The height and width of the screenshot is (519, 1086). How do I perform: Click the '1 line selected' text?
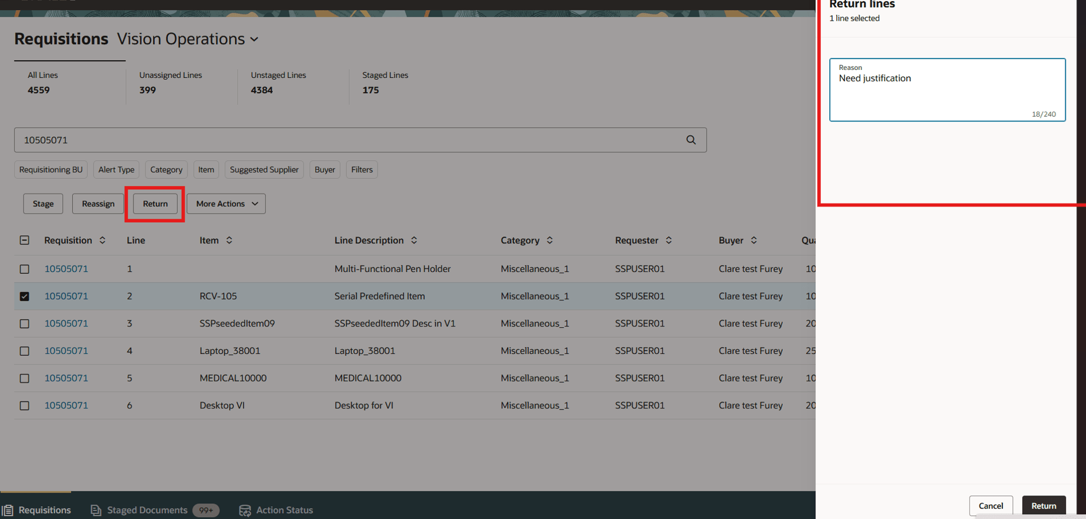pyautogui.click(x=854, y=18)
